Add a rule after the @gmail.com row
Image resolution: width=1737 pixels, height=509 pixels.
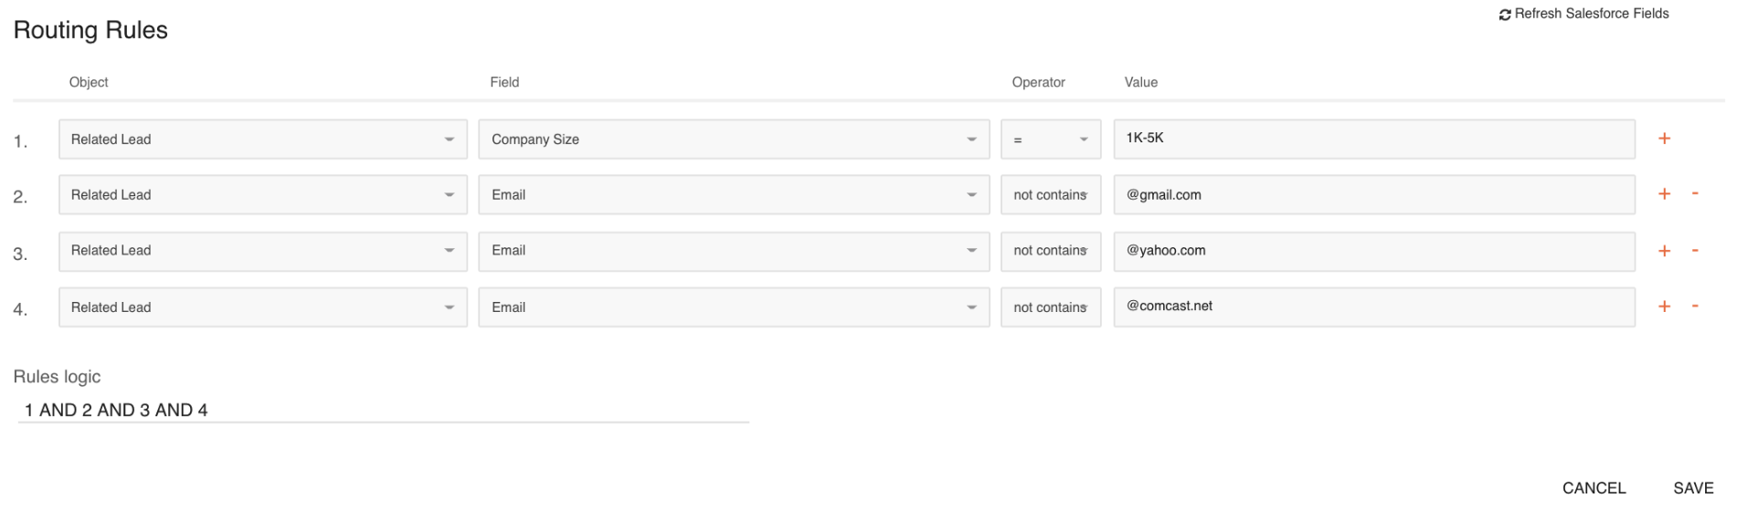click(x=1664, y=194)
